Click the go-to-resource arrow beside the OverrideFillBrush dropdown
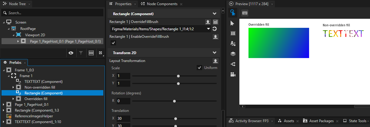Screen dimensions: 370x127 coord(215,29)
